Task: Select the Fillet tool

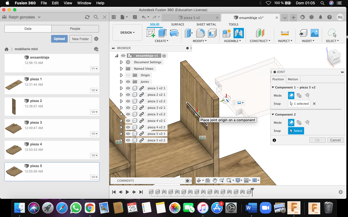Action: (200, 33)
